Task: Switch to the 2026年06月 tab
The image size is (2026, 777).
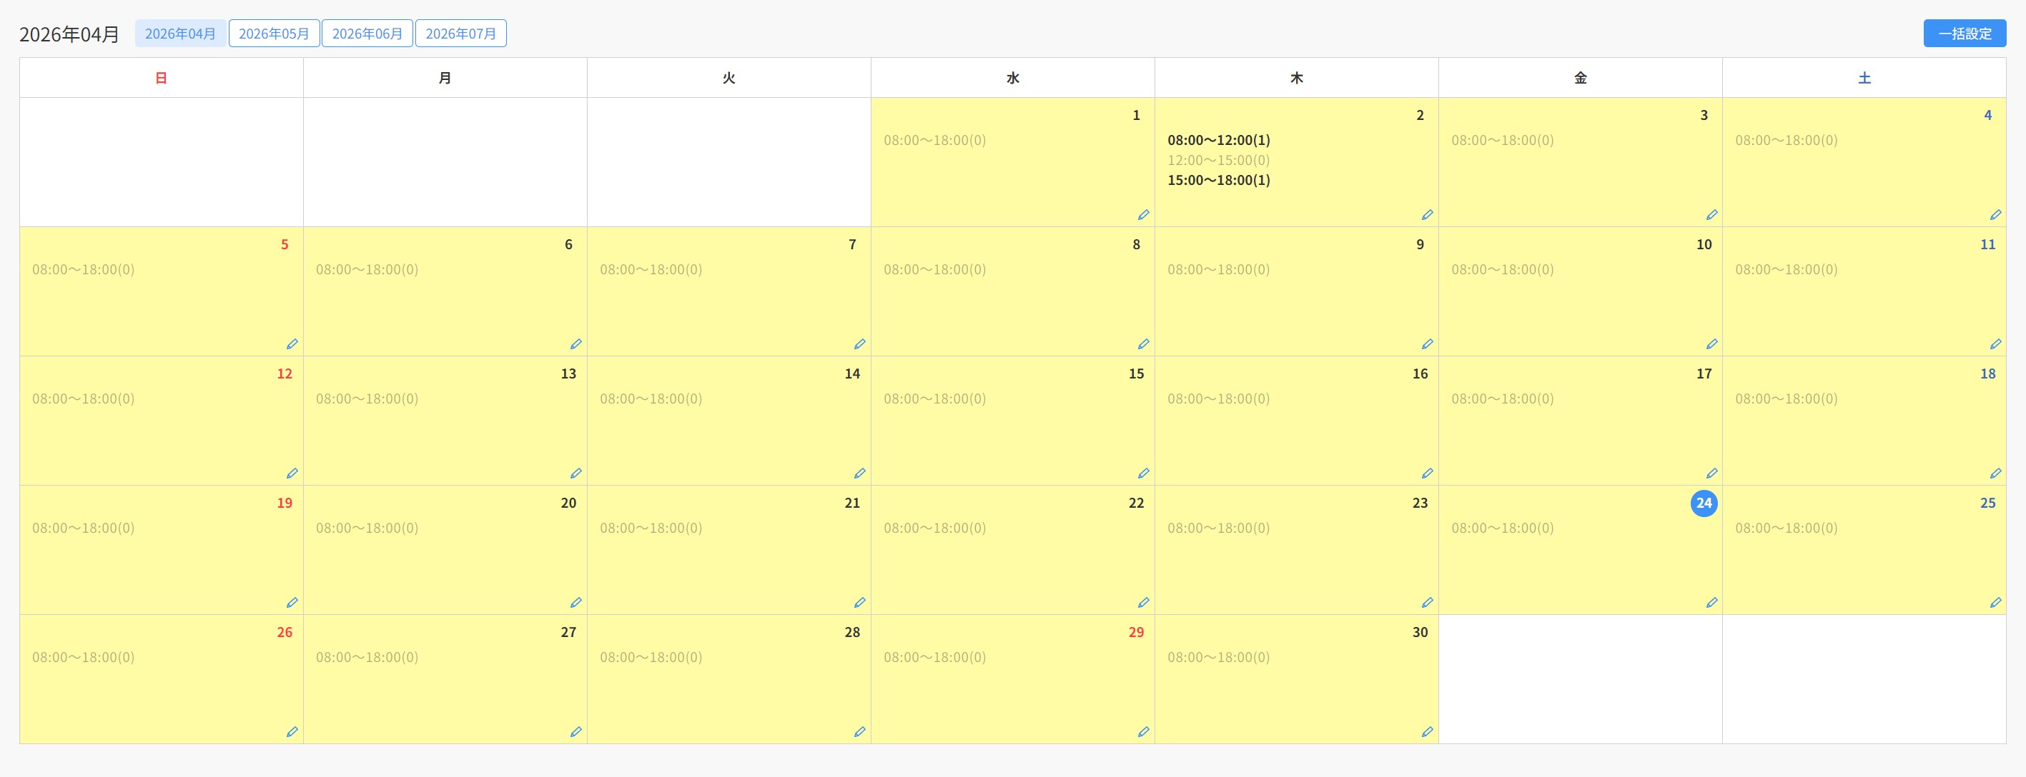Action: click(x=367, y=34)
